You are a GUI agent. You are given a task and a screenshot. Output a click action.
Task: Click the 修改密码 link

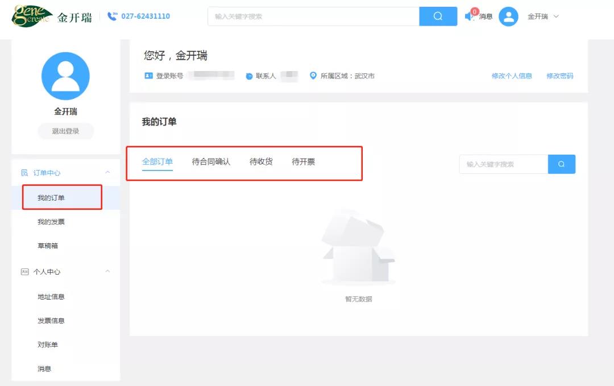[x=560, y=76]
